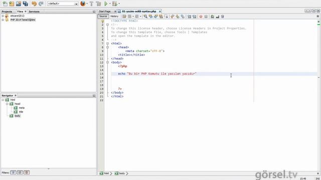Open the <default> configuration combo box
The height and width of the screenshot is (180, 321).
pyautogui.click(x=63, y=3)
